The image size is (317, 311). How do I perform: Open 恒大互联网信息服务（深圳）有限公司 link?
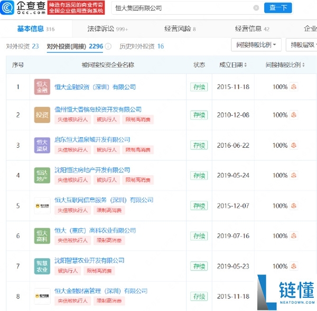[x=104, y=200]
